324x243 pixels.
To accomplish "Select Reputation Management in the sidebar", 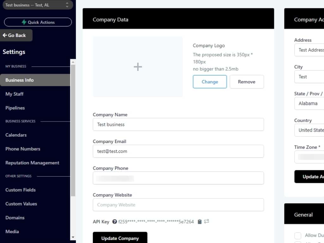I will pos(32,163).
